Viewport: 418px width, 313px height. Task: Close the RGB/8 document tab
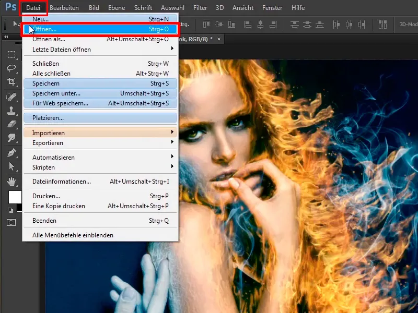tap(219, 39)
